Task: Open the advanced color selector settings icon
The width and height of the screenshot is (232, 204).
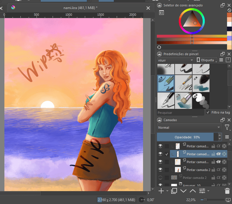Action: pyautogui.click(x=161, y=13)
